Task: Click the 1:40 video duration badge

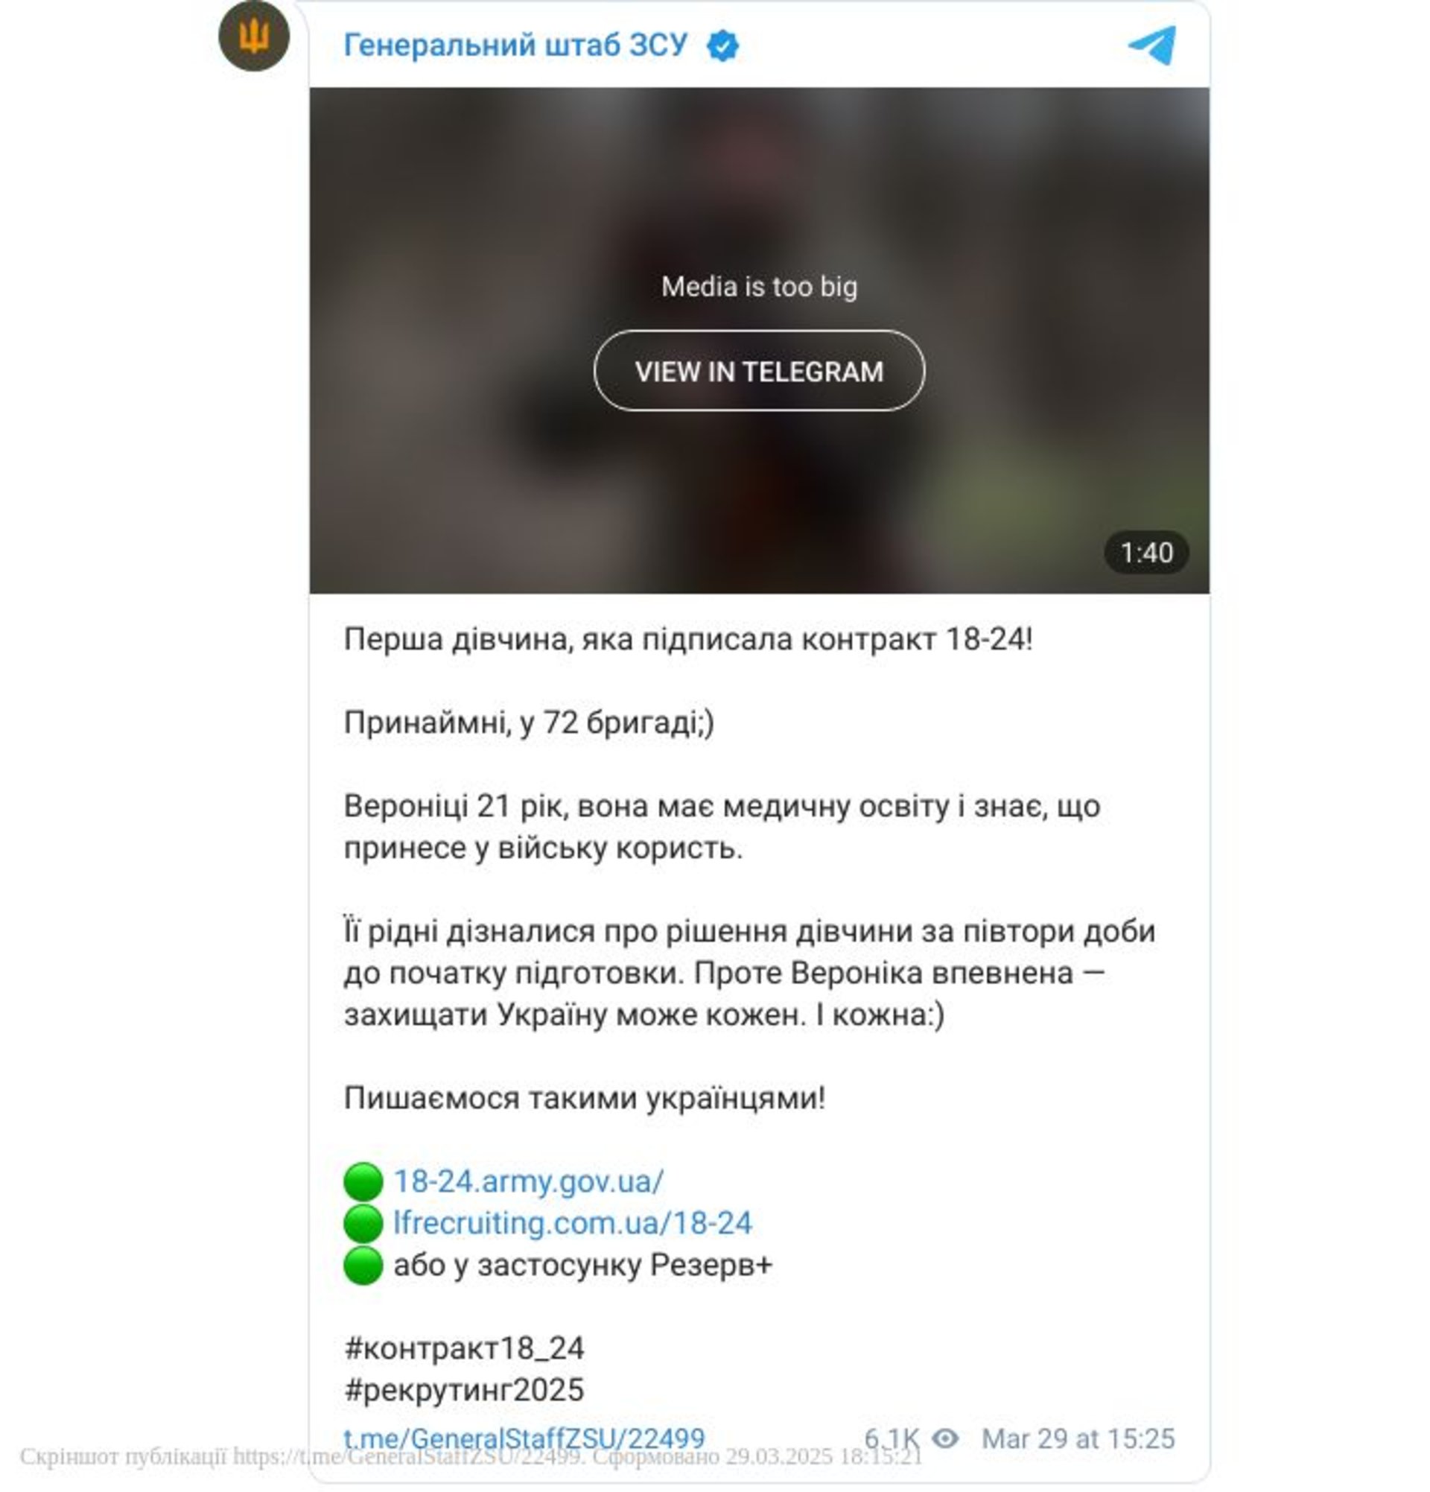Action: [1145, 553]
